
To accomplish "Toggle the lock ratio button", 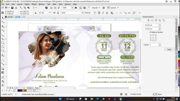I will pos(36,13).
